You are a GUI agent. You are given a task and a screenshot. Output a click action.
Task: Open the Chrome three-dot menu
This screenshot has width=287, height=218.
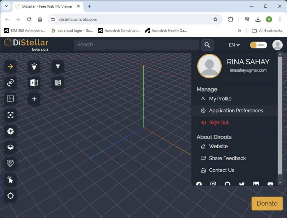[280, 20]
